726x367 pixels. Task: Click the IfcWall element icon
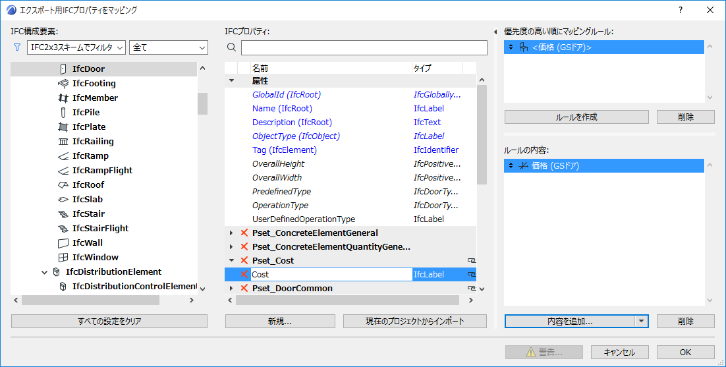[63, 243]
